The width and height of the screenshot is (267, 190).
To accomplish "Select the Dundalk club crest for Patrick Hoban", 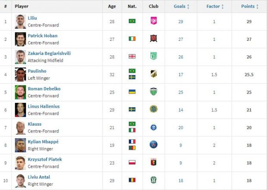I will tap(153, 39).
